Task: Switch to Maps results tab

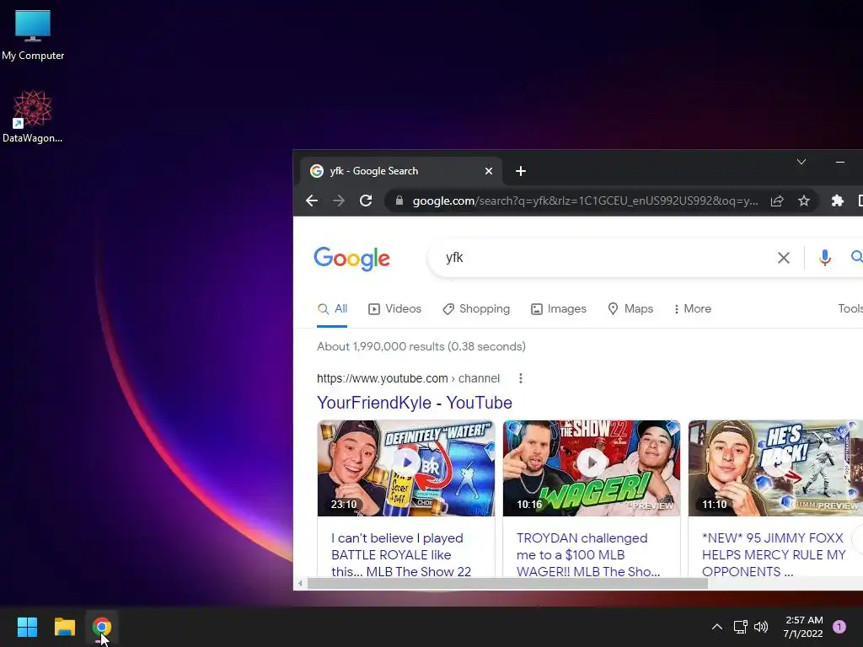Action: (630, 308)
